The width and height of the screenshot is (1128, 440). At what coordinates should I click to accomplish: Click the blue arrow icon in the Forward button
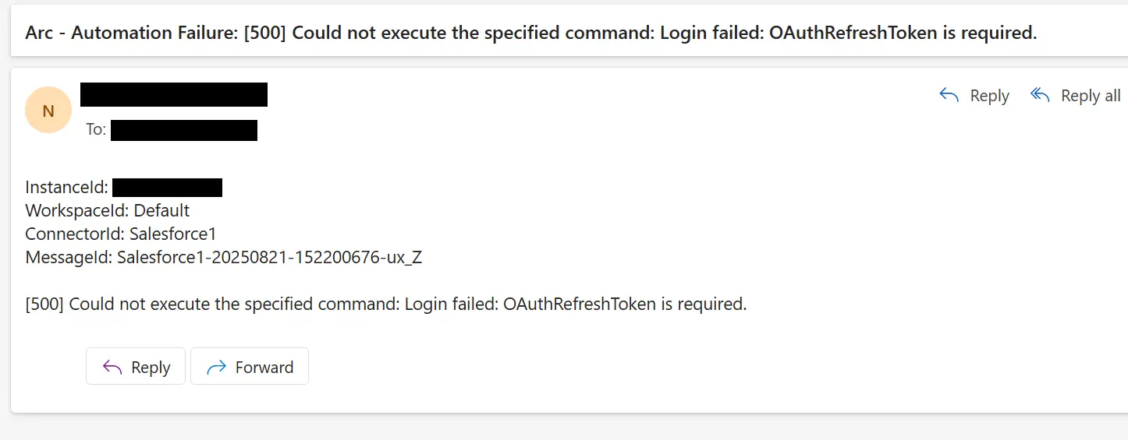(216, 368)
